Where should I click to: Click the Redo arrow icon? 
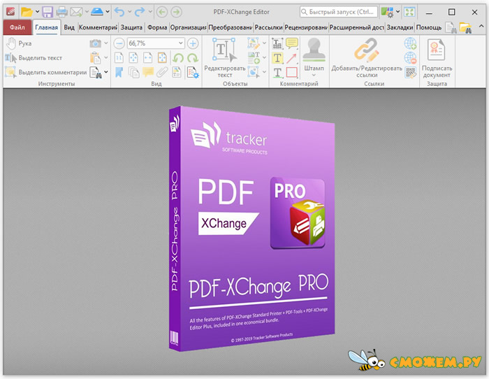pos(140,12)
